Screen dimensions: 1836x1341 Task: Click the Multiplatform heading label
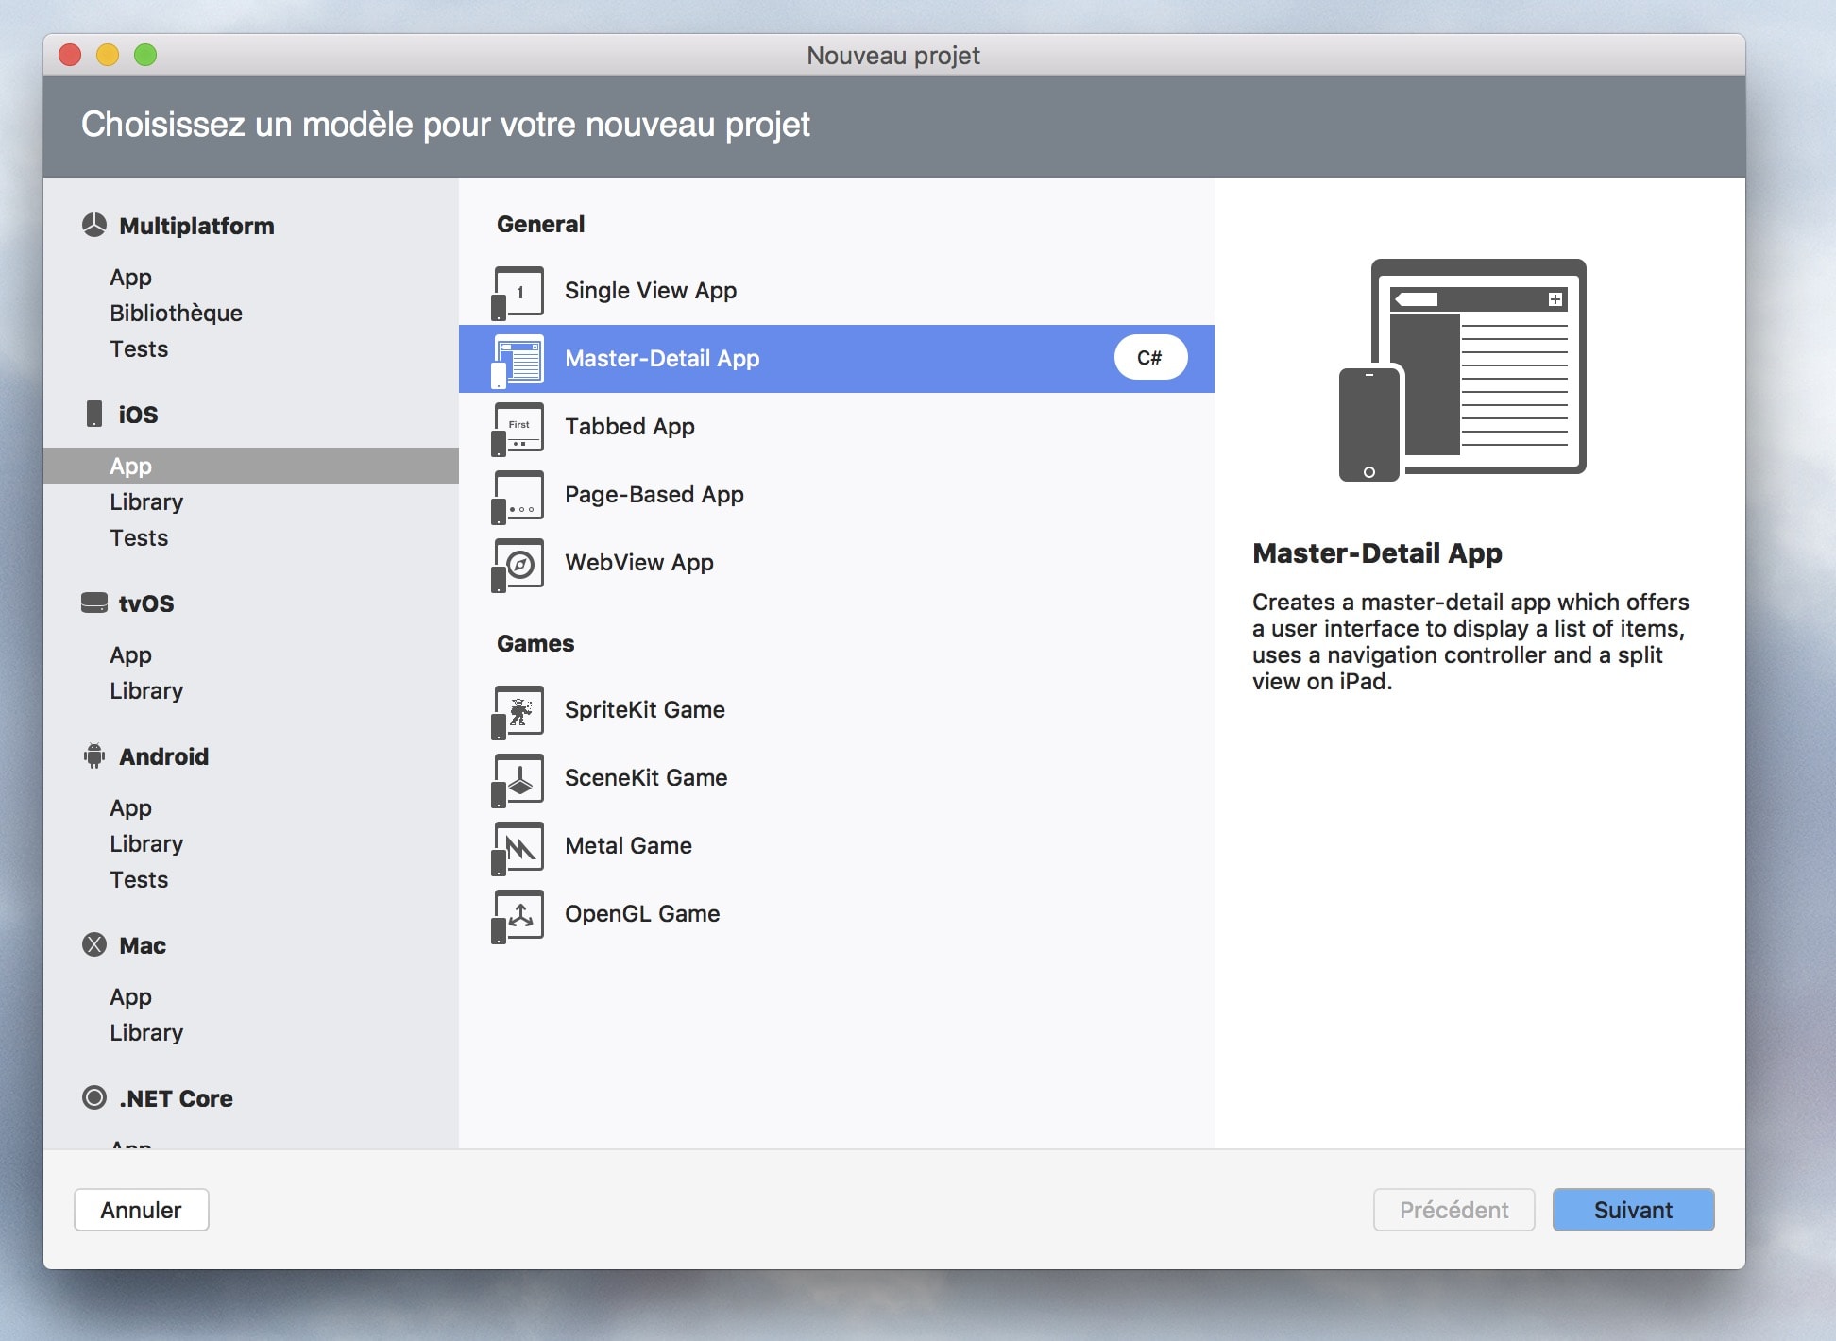(x=196, y=226)
